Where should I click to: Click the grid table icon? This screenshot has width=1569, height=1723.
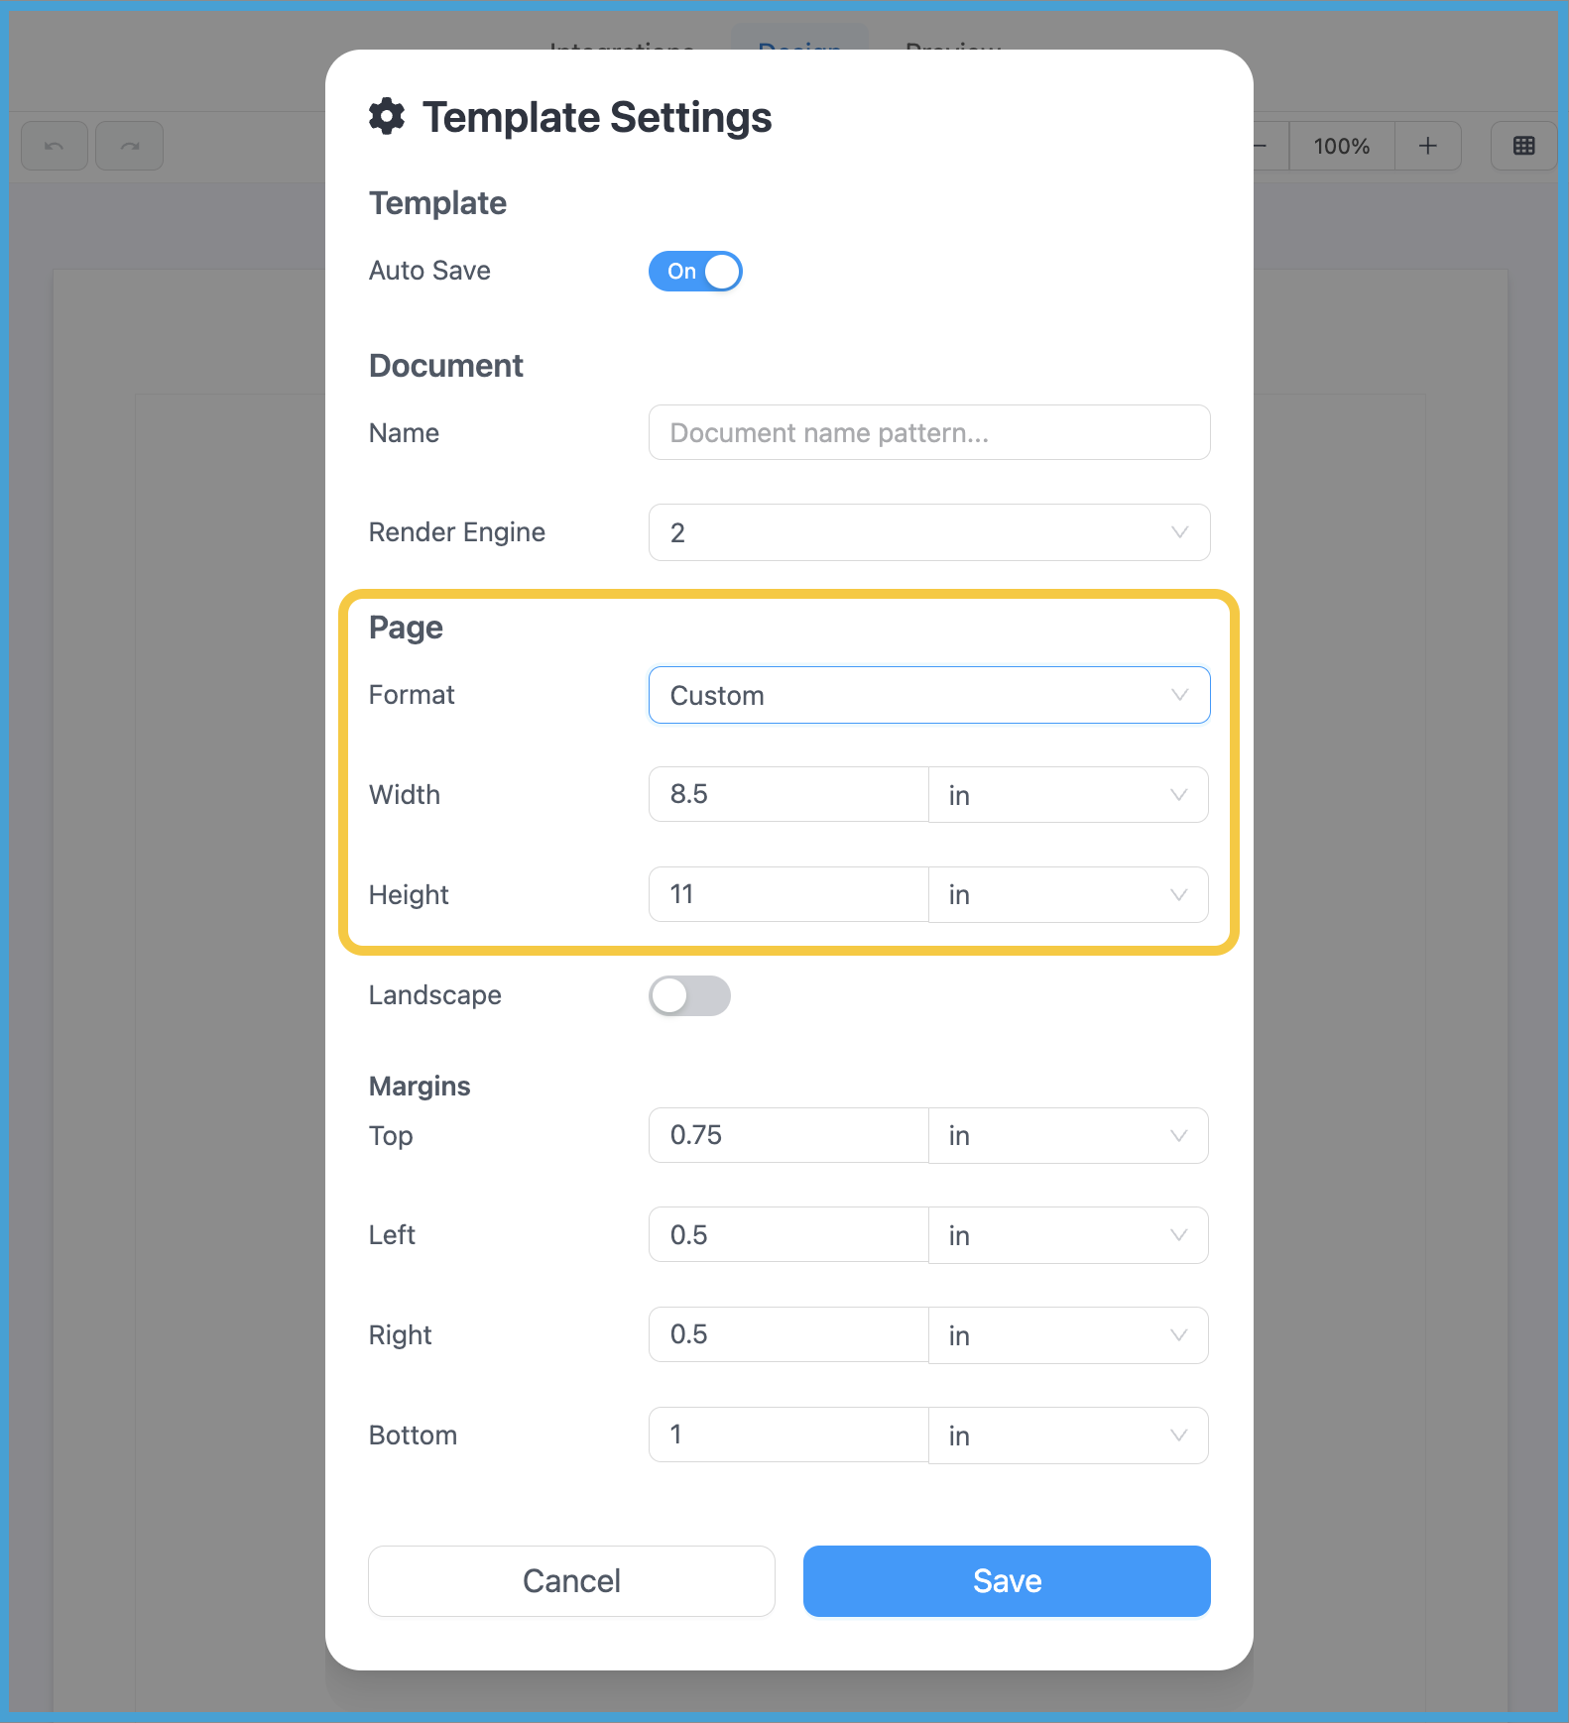(1523, 147)
